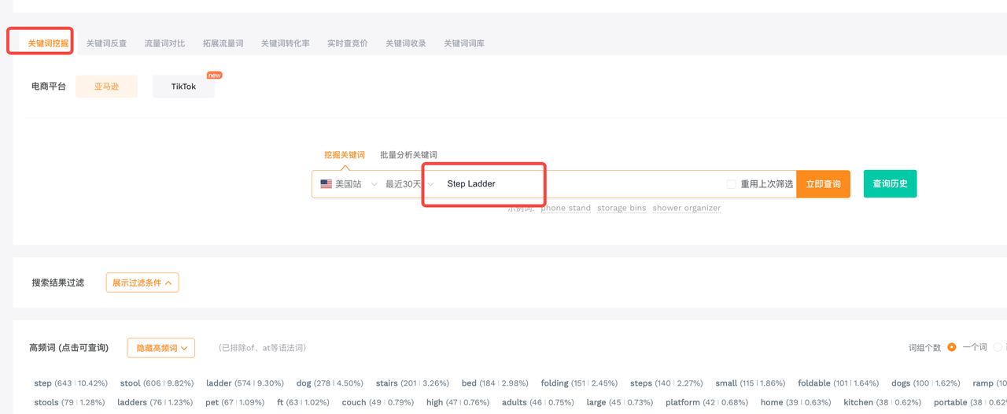Tick the 重用上次筛选 checkbox
The image size is (1007, 414).
coord(732,184)
